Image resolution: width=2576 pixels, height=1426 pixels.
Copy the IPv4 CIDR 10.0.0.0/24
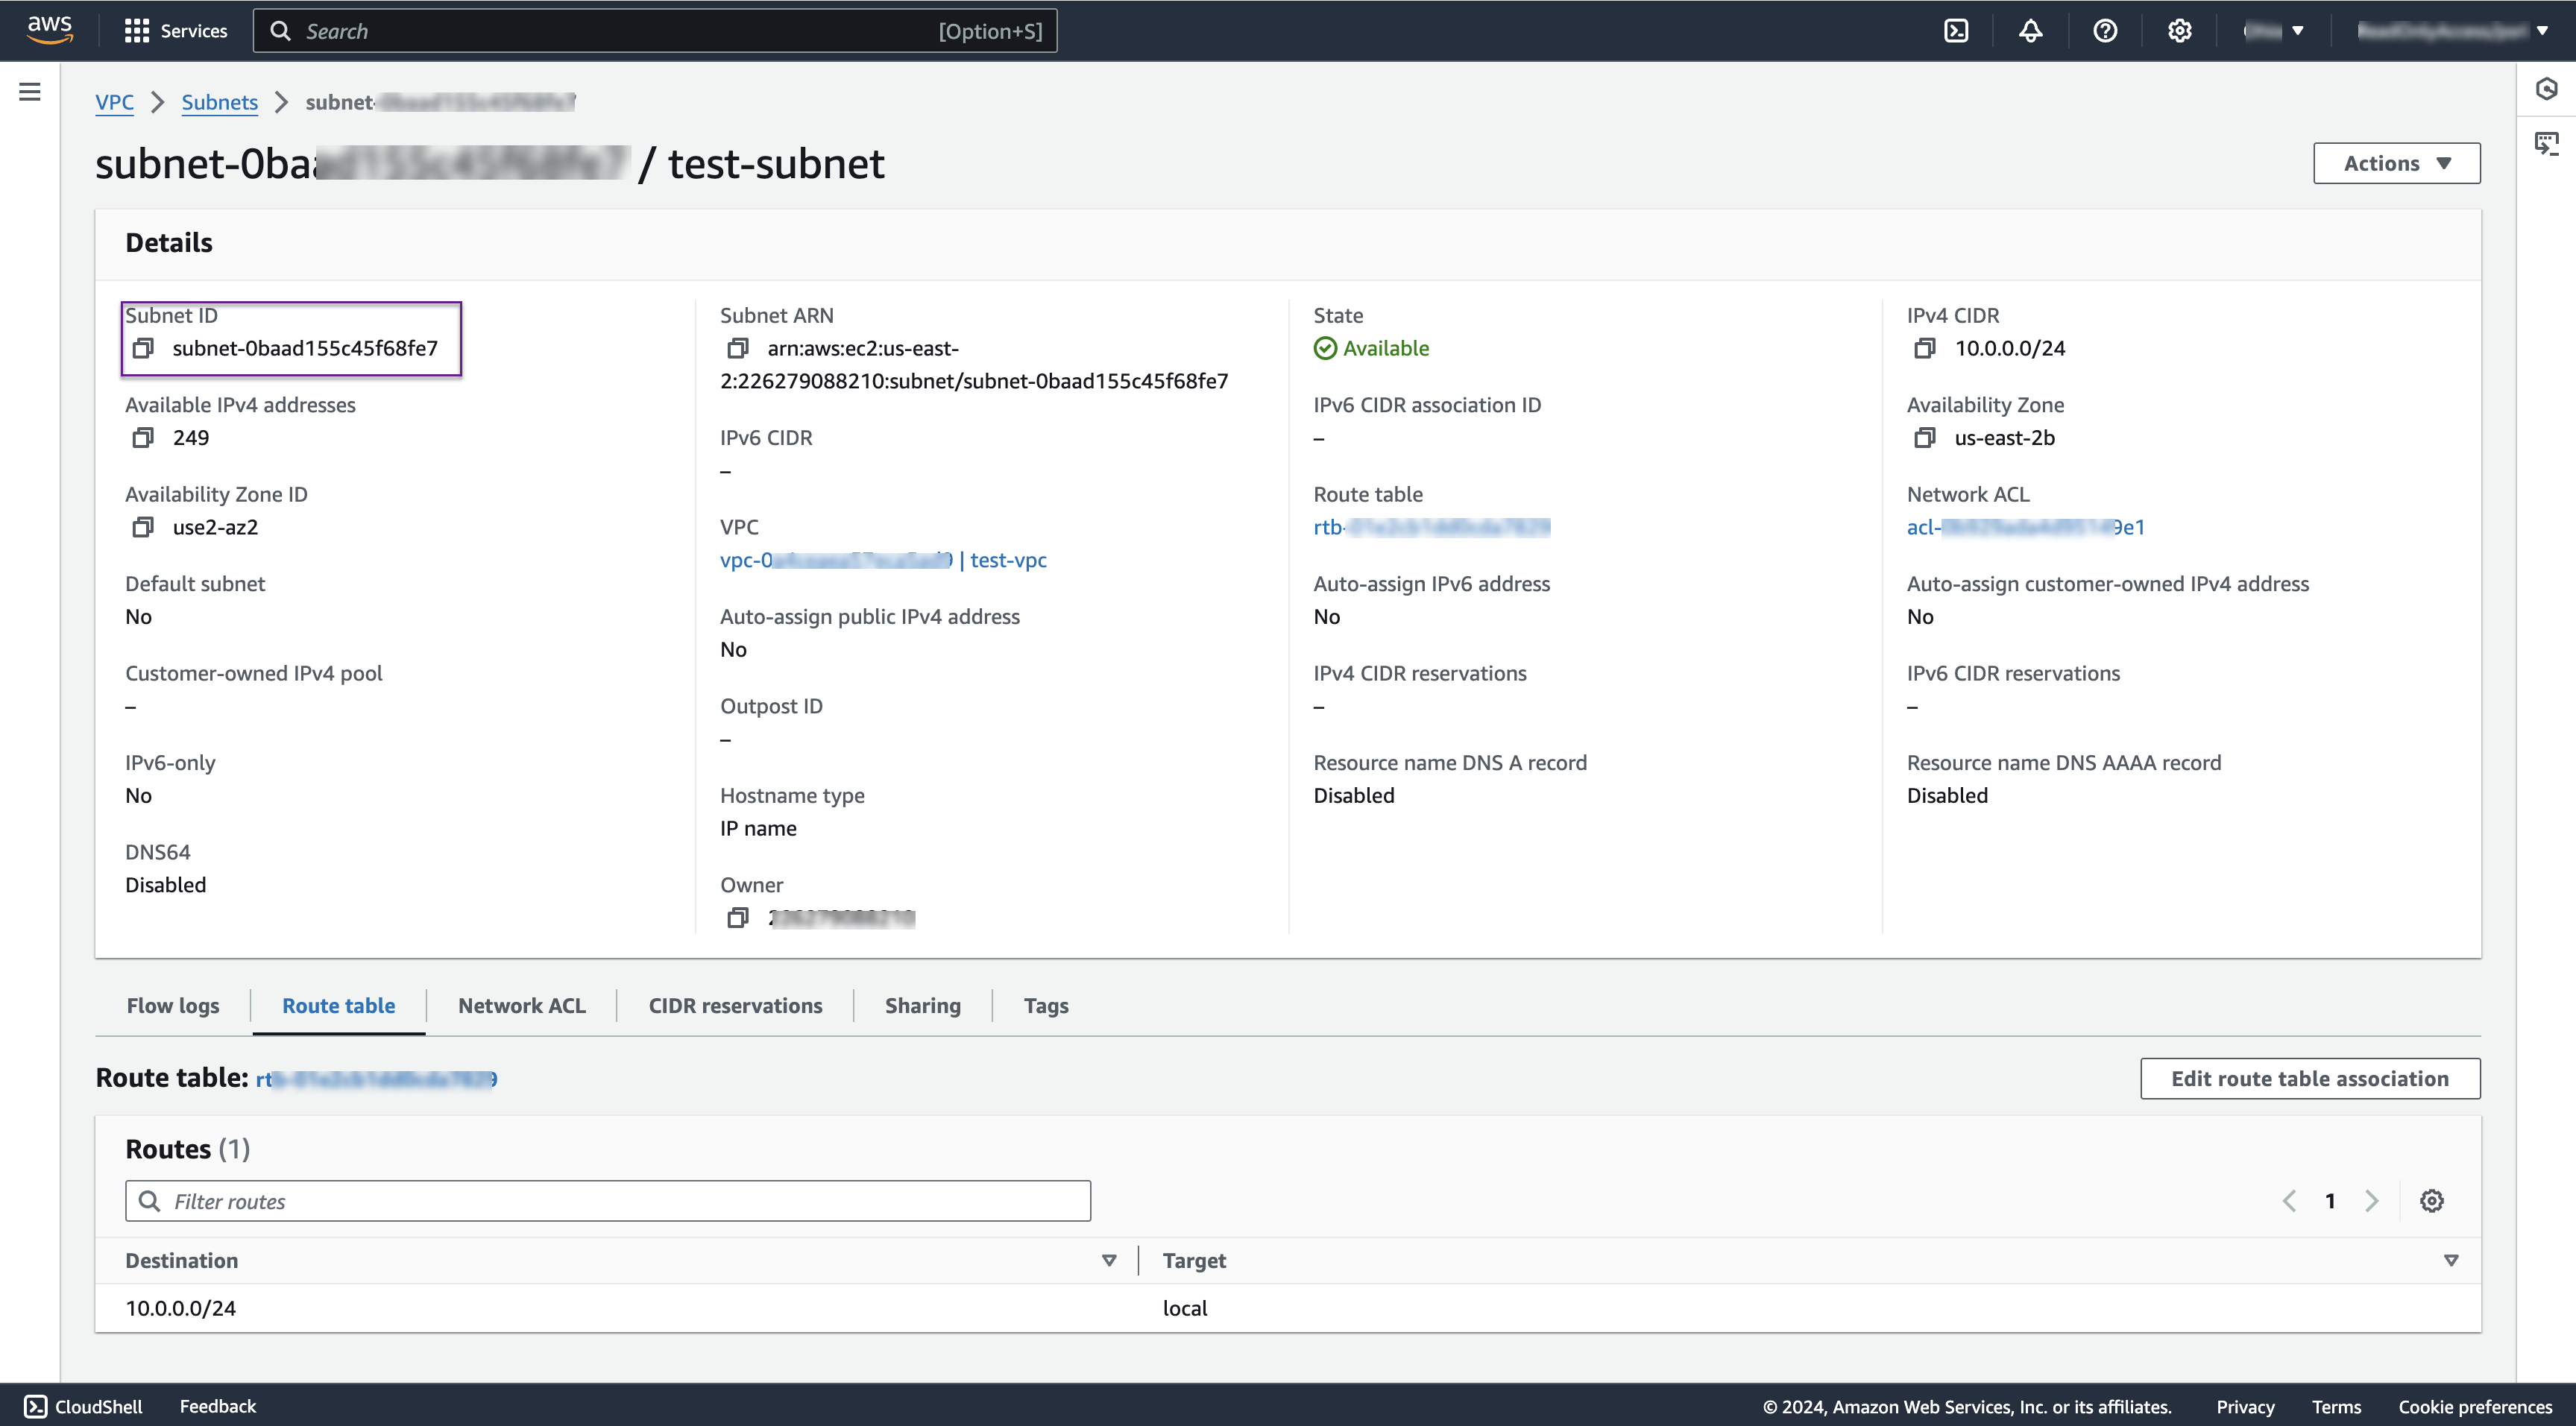[x=1925, y=348]
